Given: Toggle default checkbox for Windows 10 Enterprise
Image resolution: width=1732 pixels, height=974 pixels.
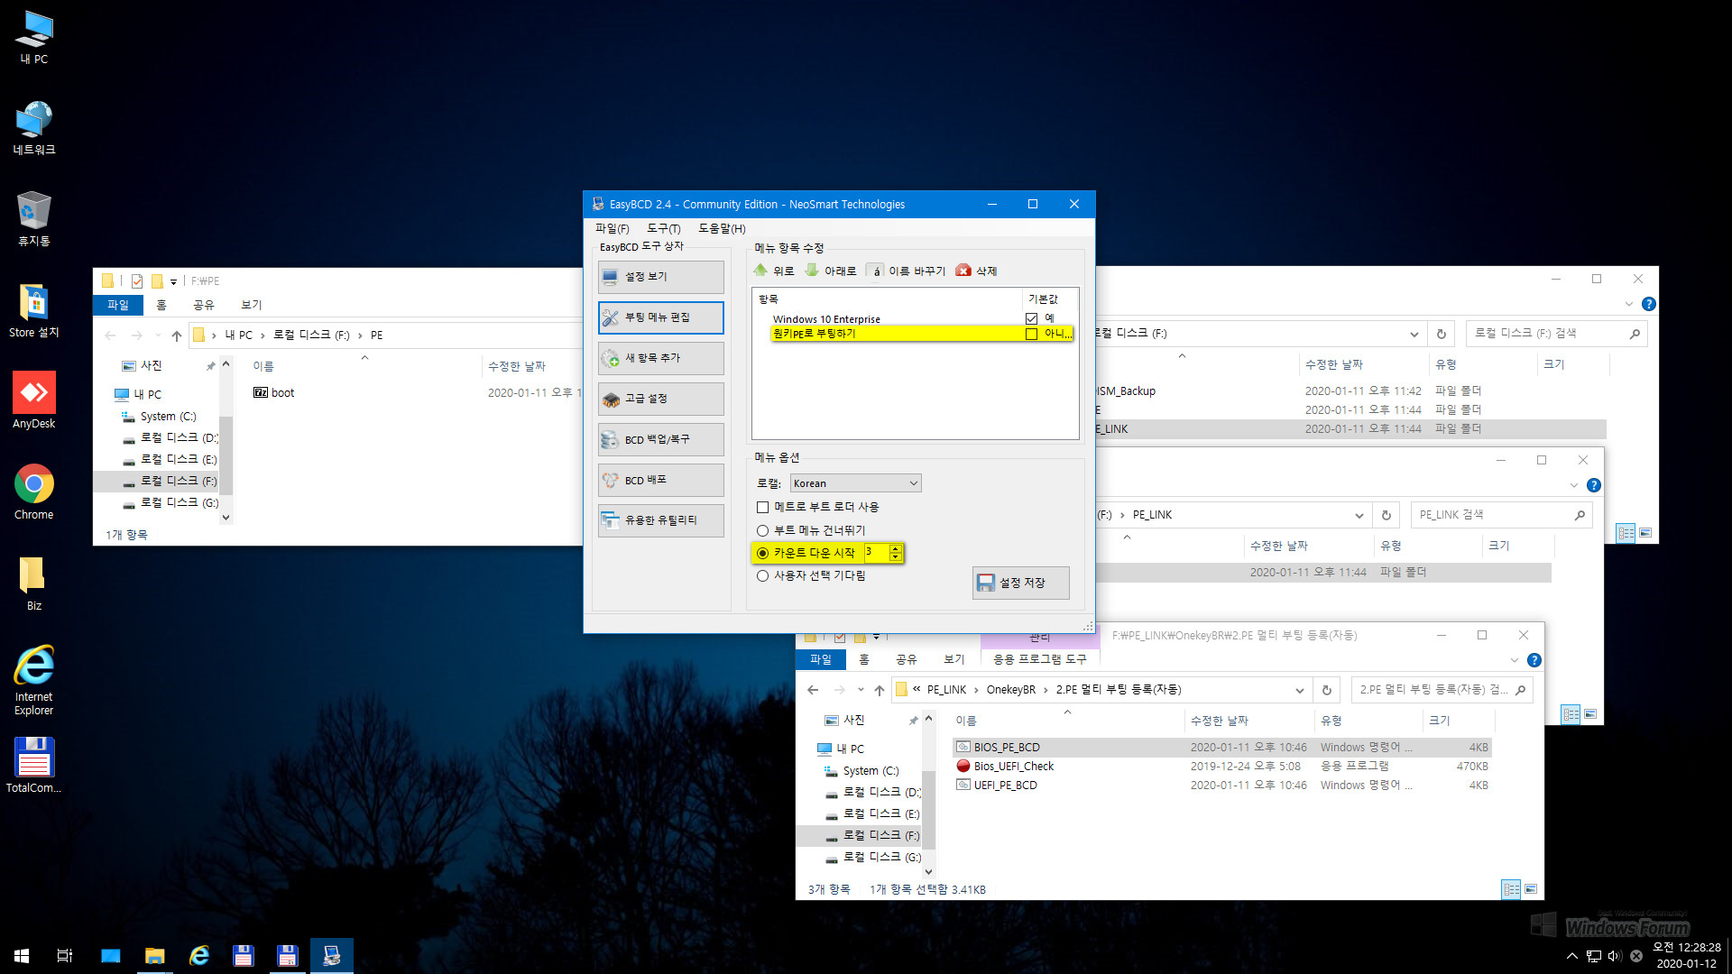Looking at the screenshot, I should click(x=1031, y=318).
